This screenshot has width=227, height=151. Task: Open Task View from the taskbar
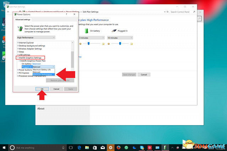pyautogui.click(x=71, y=147)
